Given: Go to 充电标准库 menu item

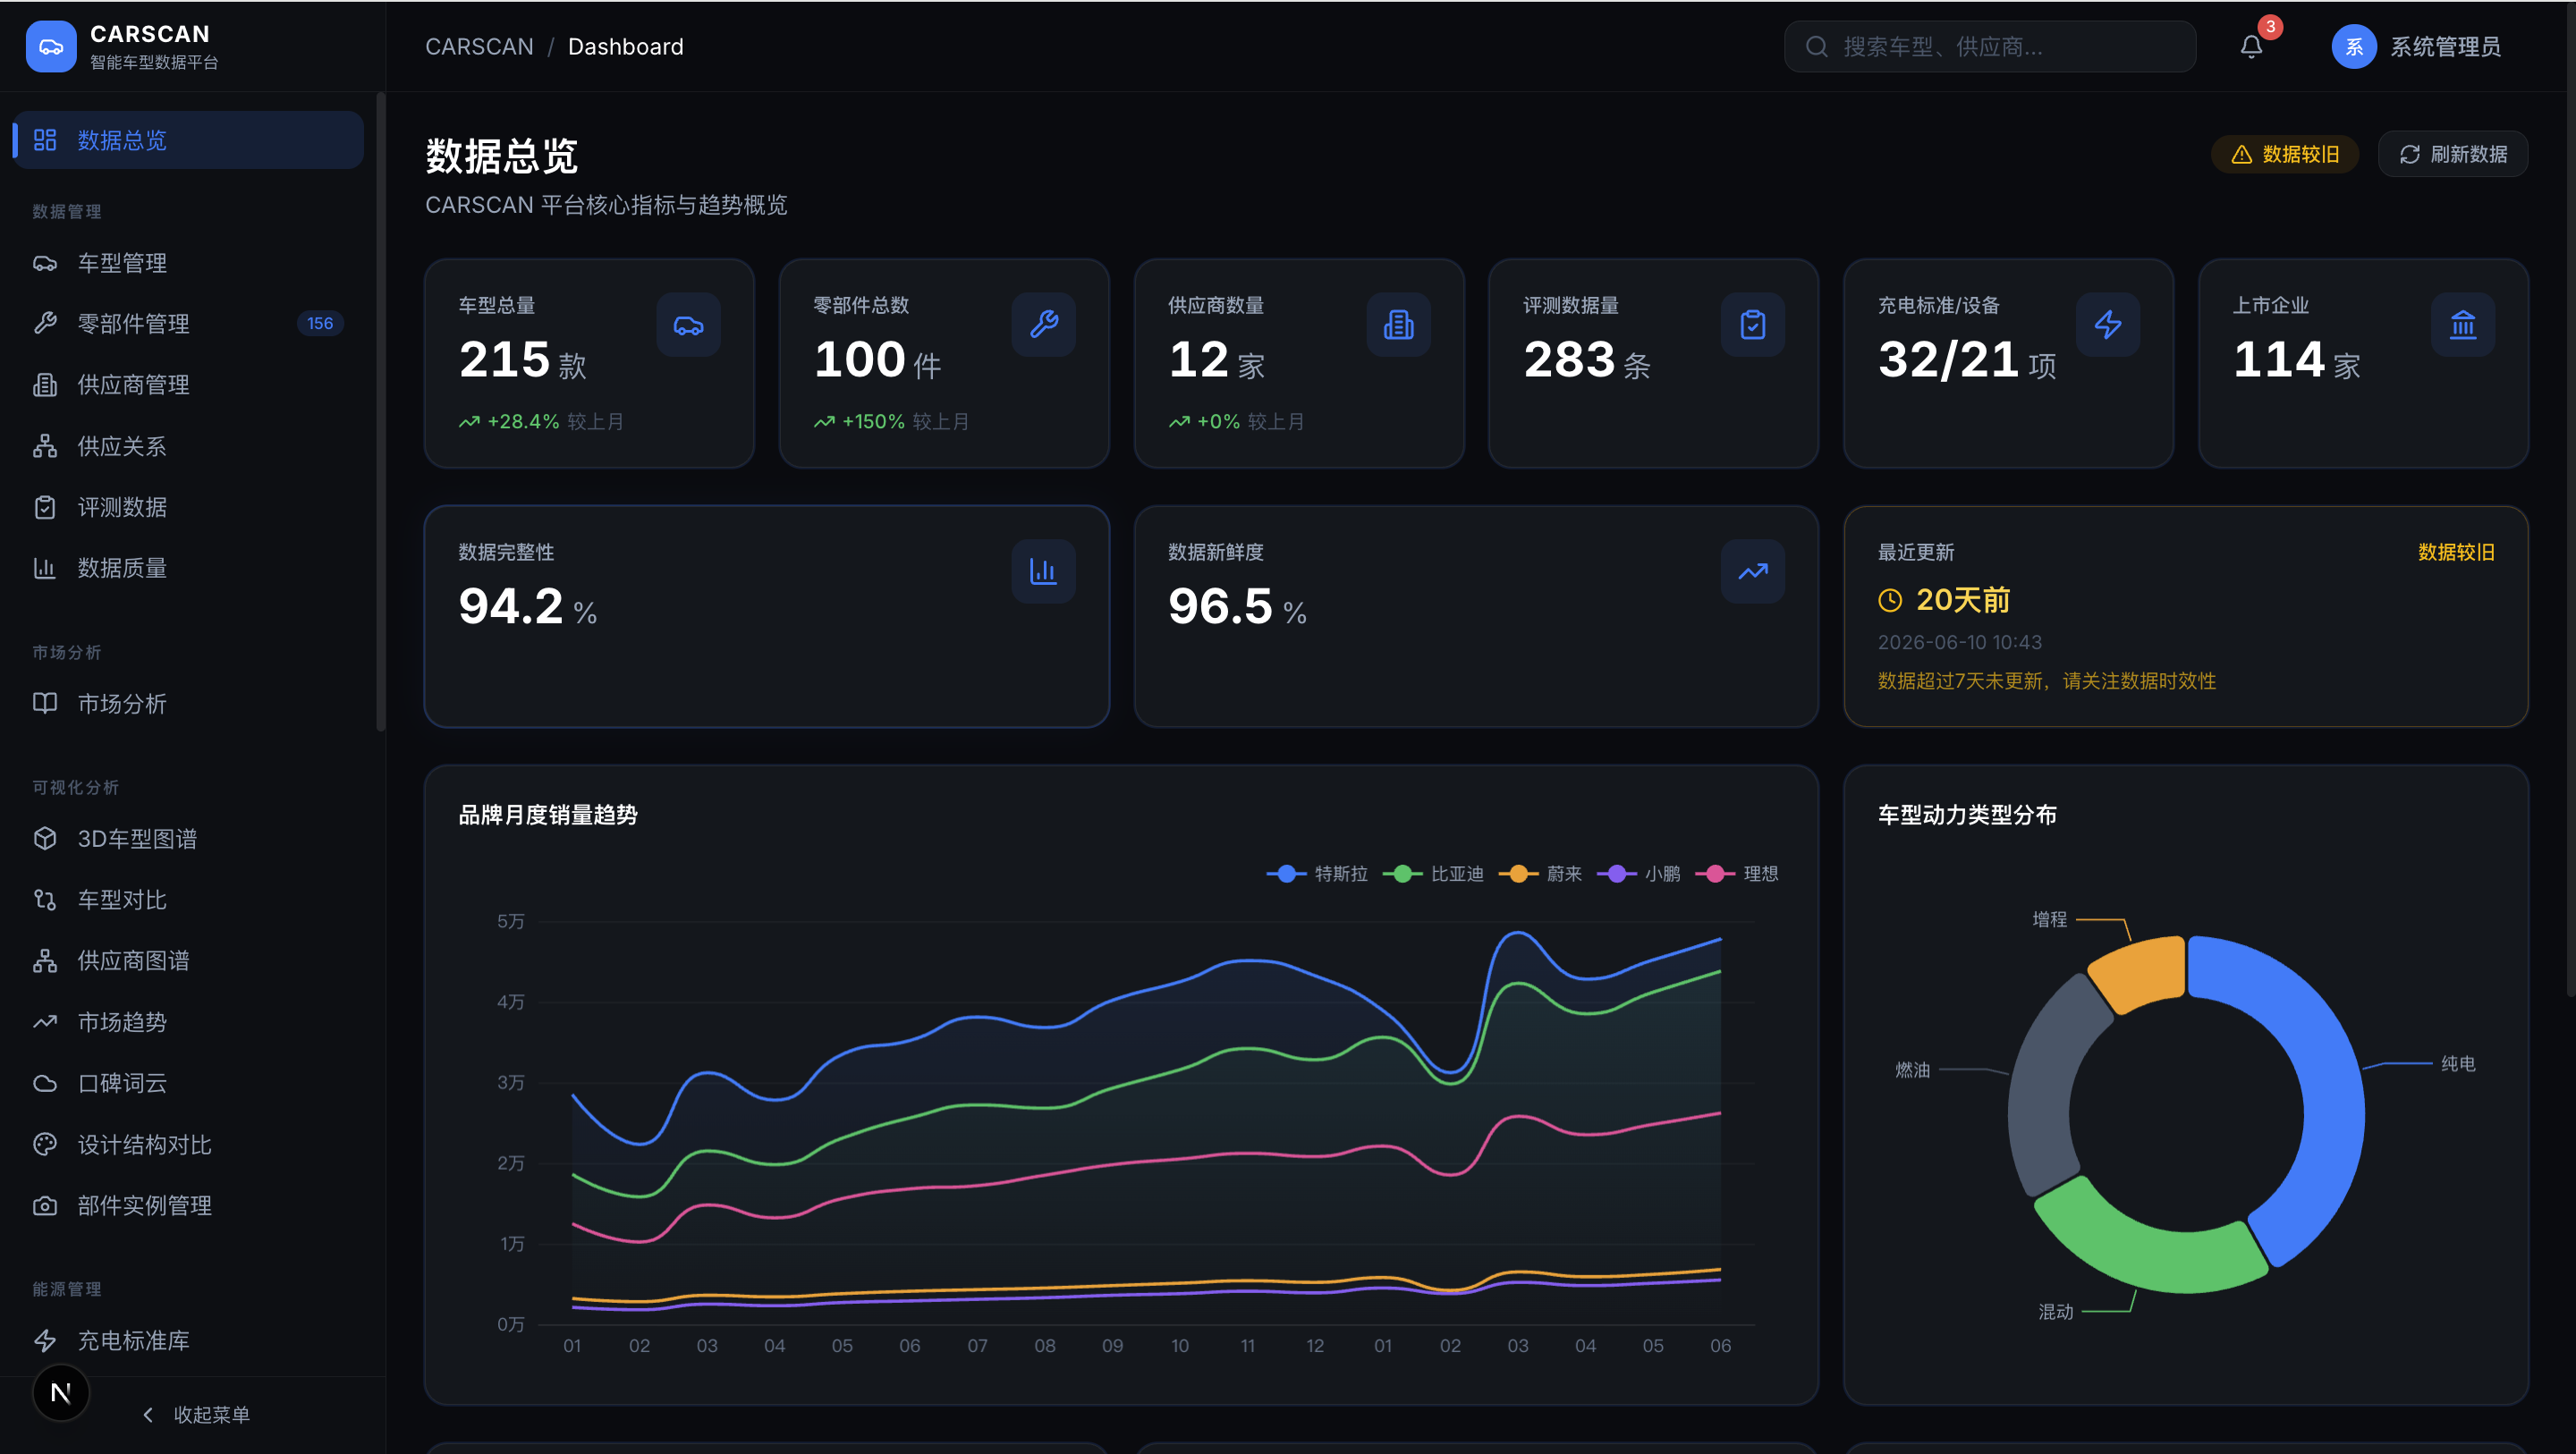Looking at the screenshot, I should point(188,1339).
